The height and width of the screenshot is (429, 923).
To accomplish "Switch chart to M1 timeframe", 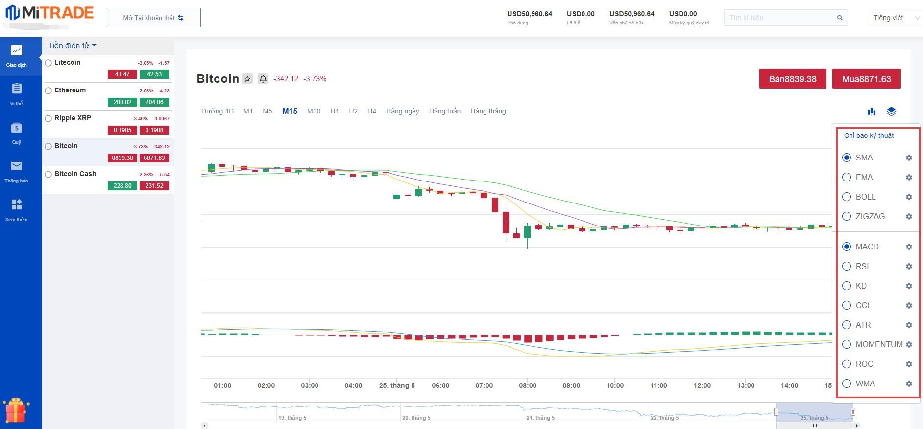I will 248,111.
